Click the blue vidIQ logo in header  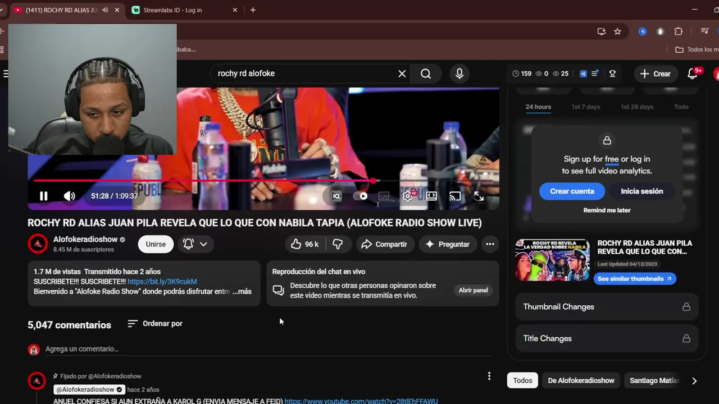(583, 74)
